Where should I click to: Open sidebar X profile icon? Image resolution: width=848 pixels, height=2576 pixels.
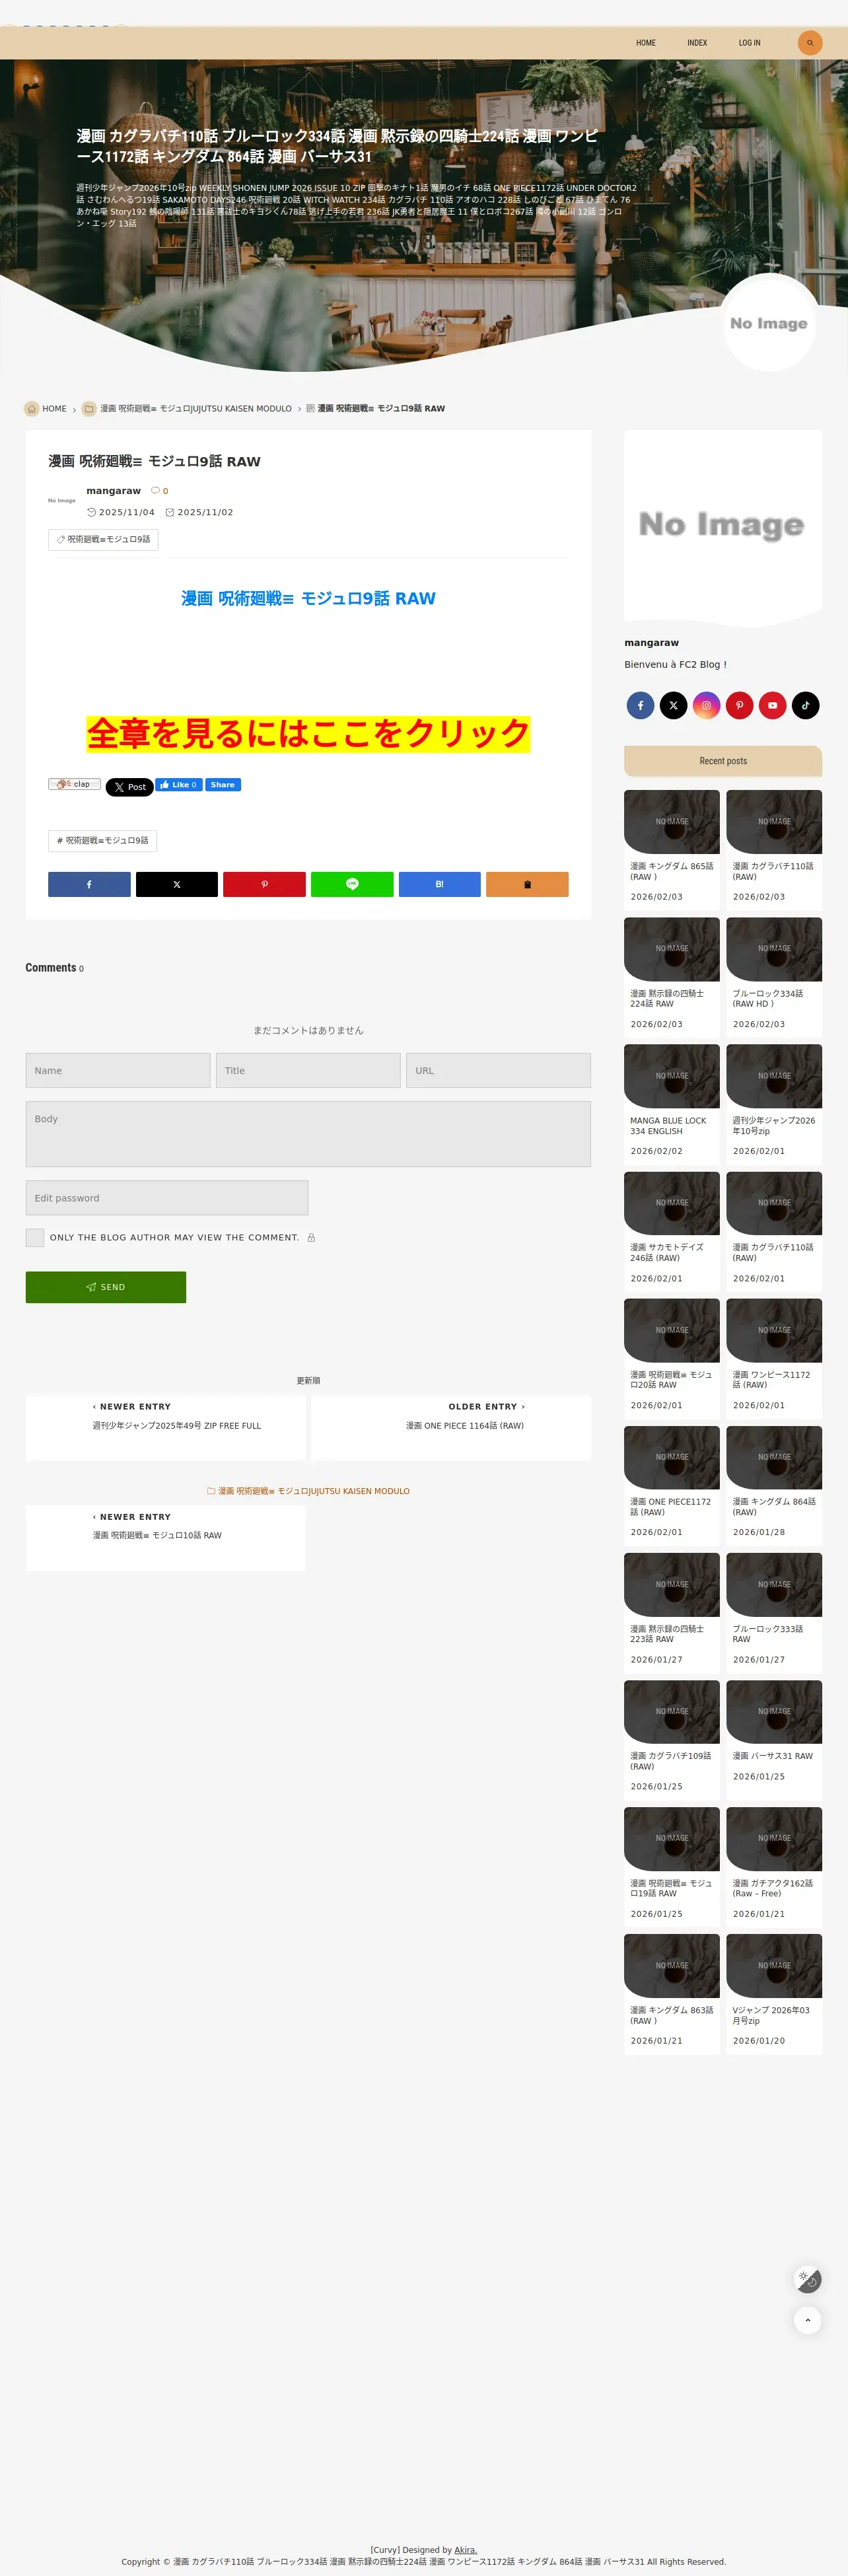coord(674,705)
